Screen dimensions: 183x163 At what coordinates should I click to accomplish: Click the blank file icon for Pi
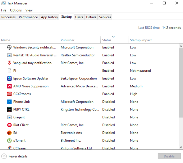tap(9, 71)
